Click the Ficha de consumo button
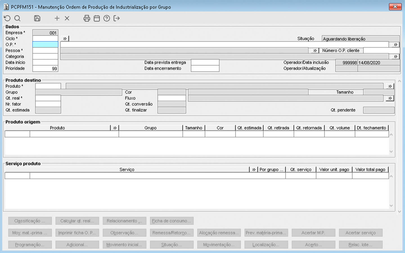Screen dimensions: 405x253 [x=172, y=221]
